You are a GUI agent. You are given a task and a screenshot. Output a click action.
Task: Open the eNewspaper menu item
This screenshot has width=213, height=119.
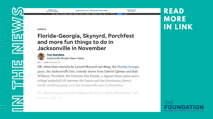click(x=95, y=14)
